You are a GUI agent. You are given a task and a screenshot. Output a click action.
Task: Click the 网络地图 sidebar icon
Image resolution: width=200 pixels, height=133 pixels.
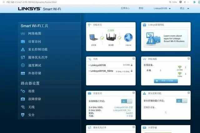(23, 33)
